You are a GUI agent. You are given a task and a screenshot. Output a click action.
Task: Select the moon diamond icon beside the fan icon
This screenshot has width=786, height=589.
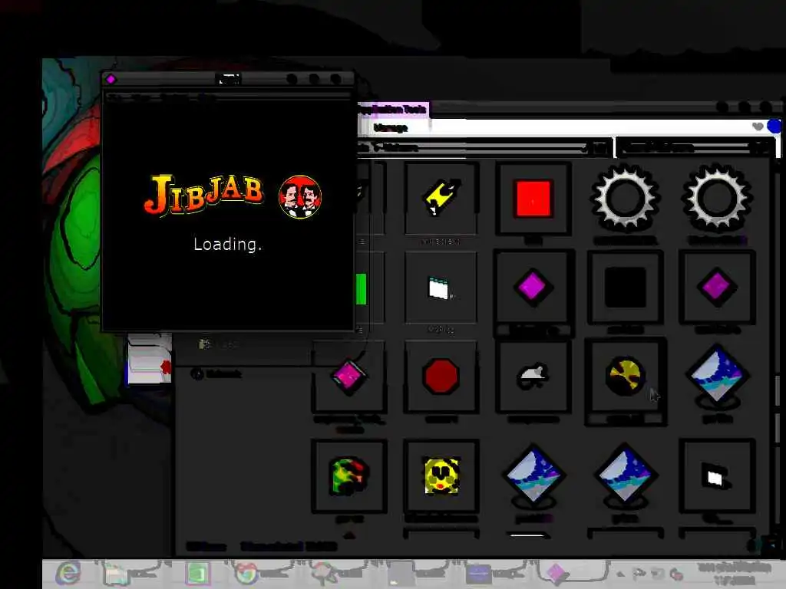[x=717, y=377]
